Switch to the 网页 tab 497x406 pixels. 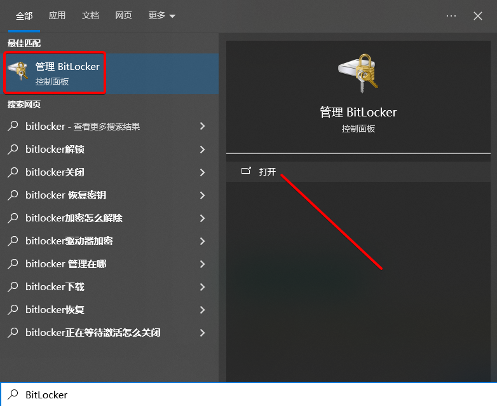(x=123, y=15)
